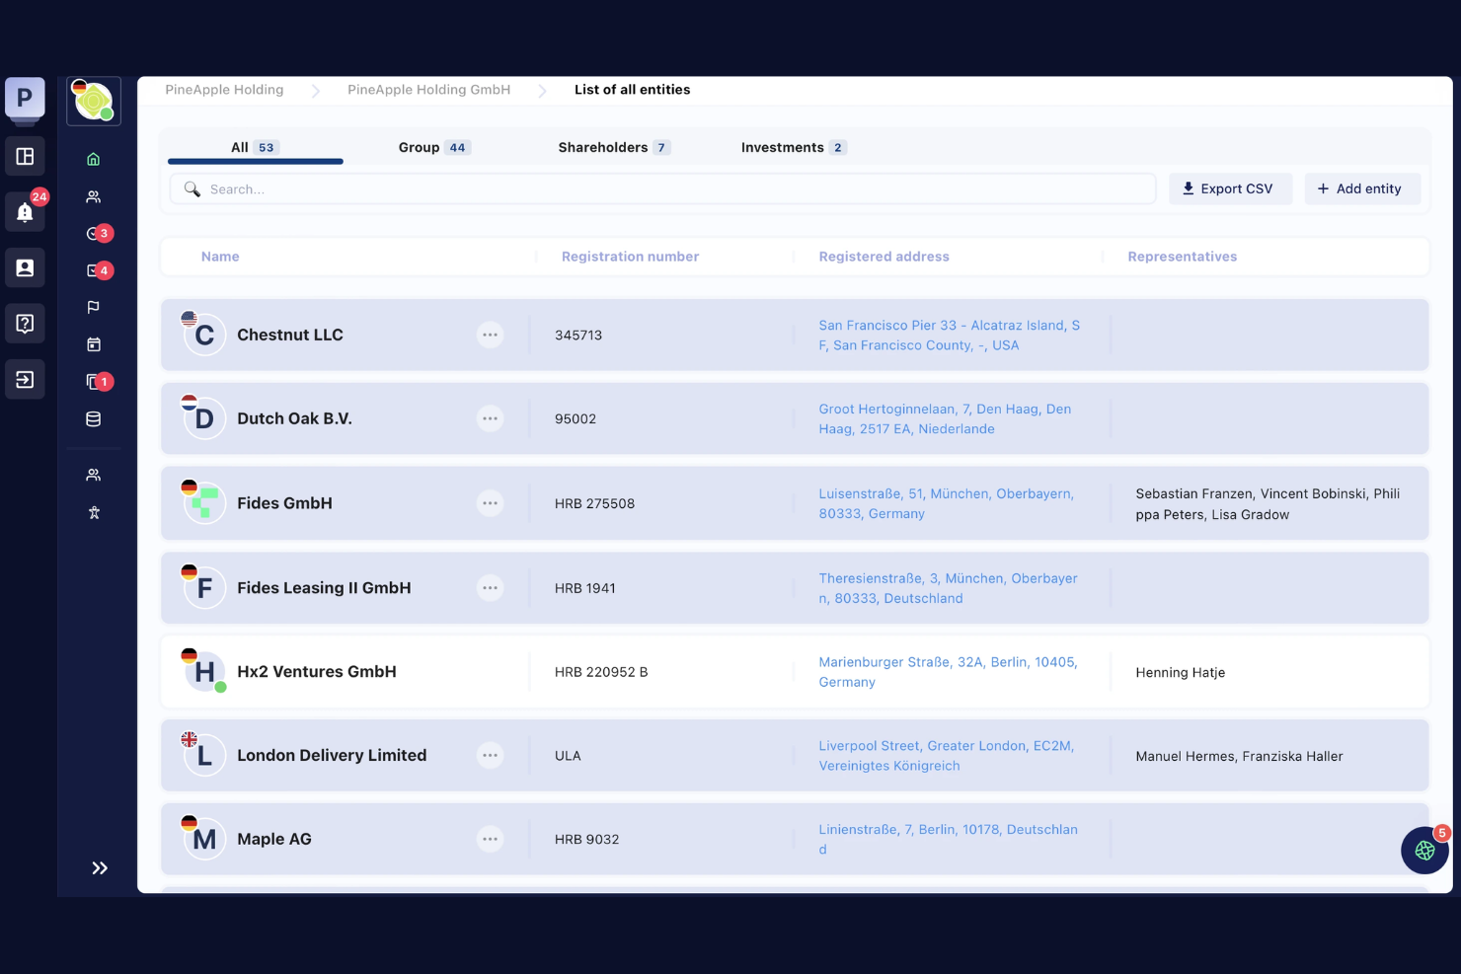Click the PineApple Holding breadcrumb
The height and width of the screenshot is (974, 1461).
pyautogui.click(x=224, y=90)
